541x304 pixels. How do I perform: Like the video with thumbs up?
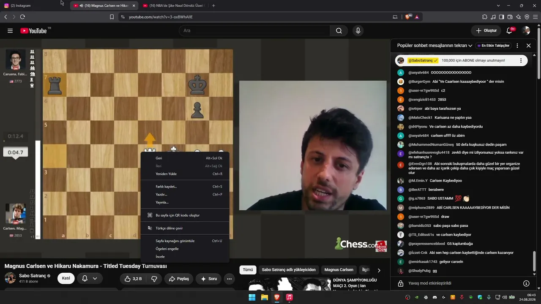[x=133, y=279]
